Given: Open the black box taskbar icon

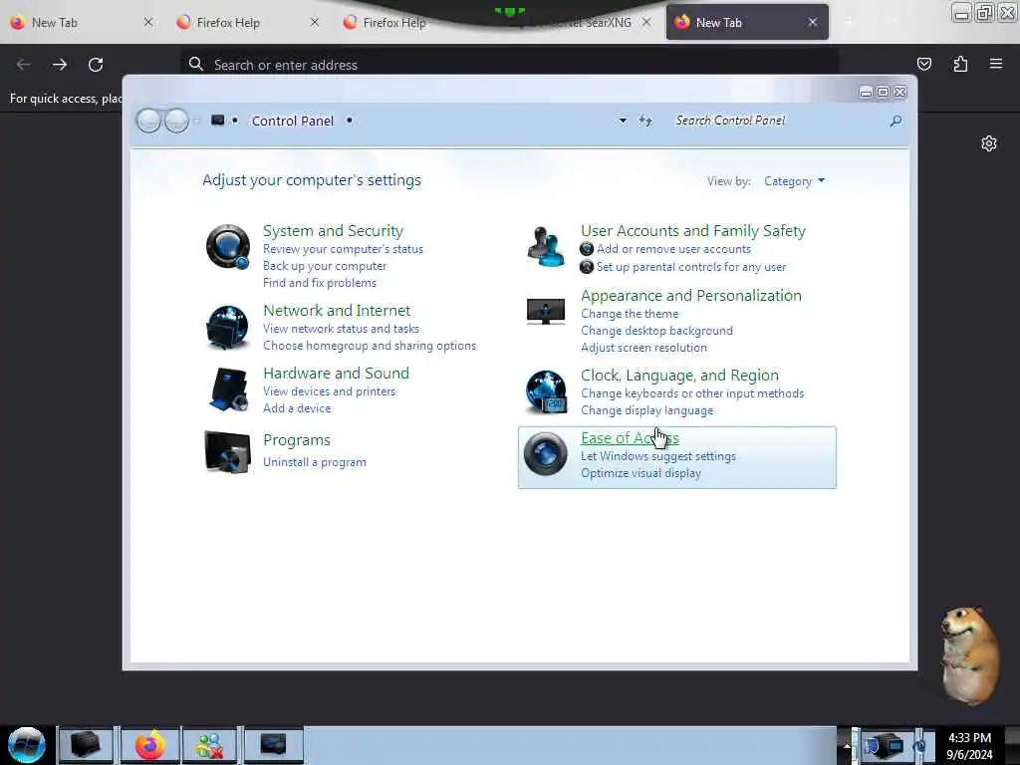Looking at the screenshot, I should (86, 745).
